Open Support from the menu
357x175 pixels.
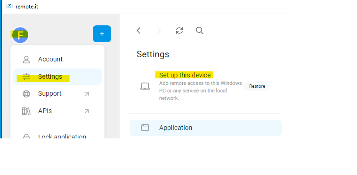point(57,94)
